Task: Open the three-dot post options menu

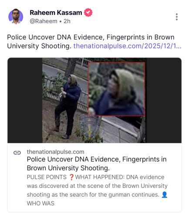Action: [176, 17]
